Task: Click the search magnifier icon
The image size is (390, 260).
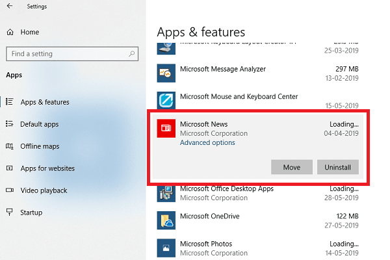Action: (132, 53)
